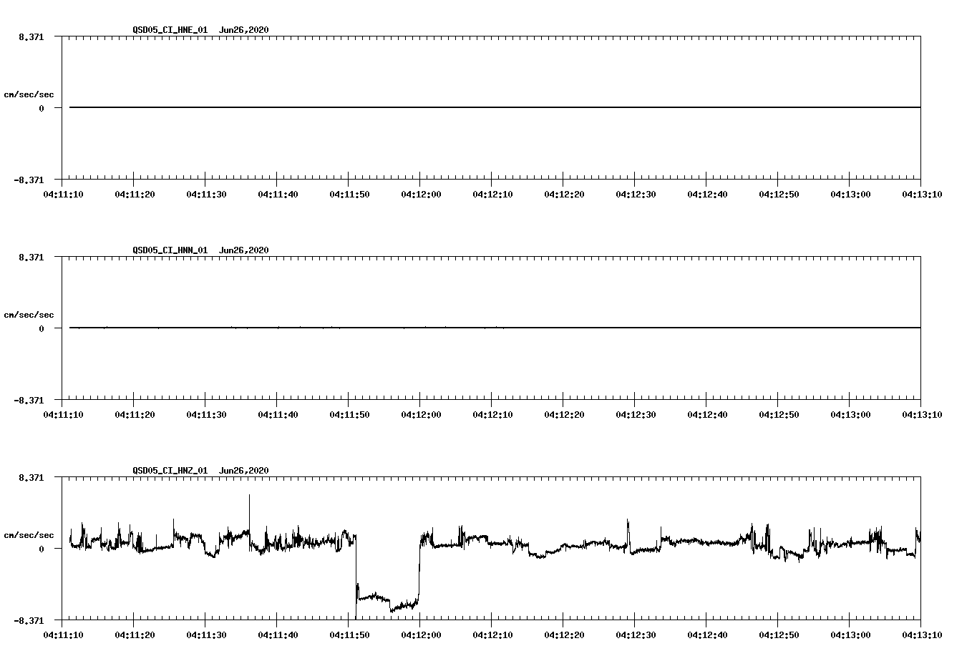Click the -8.371 lower limit on HNZ plot
Screen dimensions: 972x661
pyautogui.click(x=29, y=620)
